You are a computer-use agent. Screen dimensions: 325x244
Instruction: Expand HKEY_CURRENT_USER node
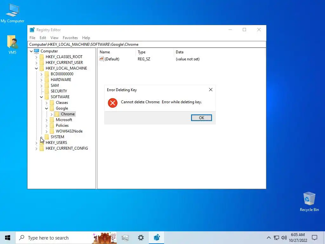click(36, 63)
